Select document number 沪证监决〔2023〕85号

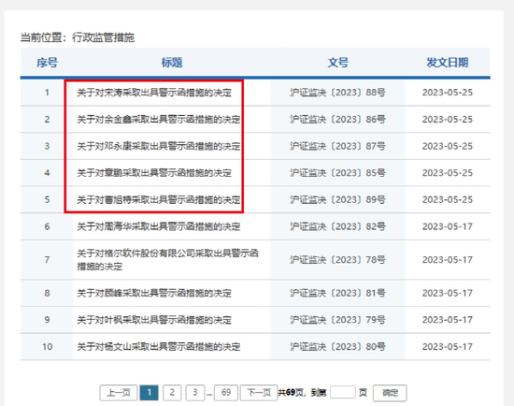(x=337, y=173)
